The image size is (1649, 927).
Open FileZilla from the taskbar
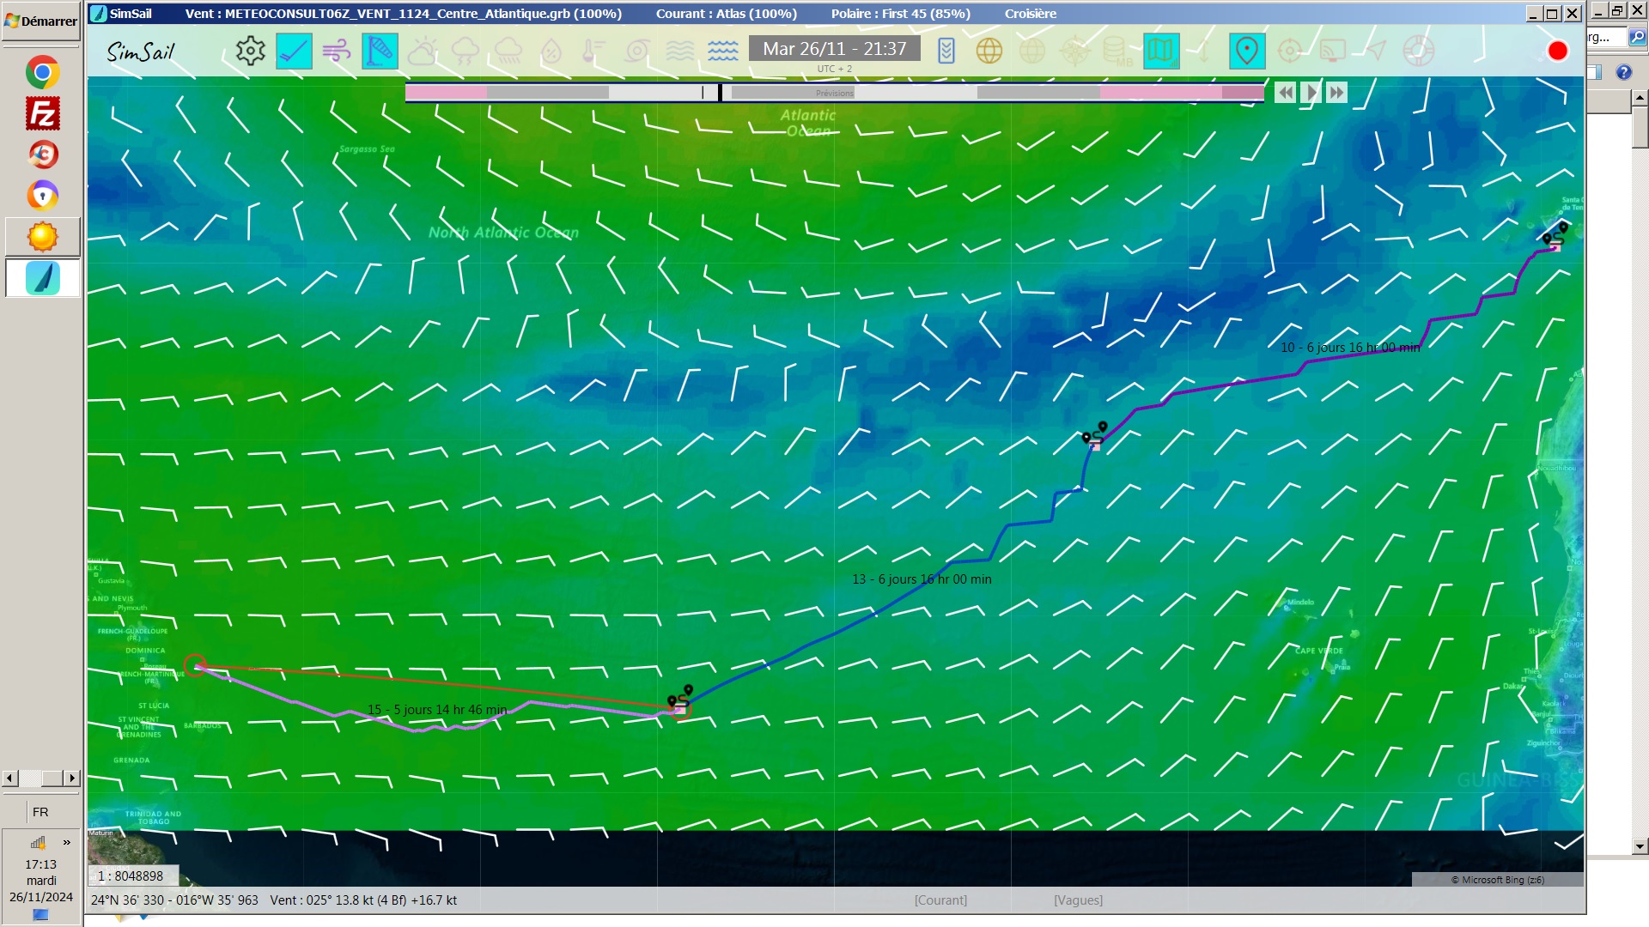pos(42,113)
